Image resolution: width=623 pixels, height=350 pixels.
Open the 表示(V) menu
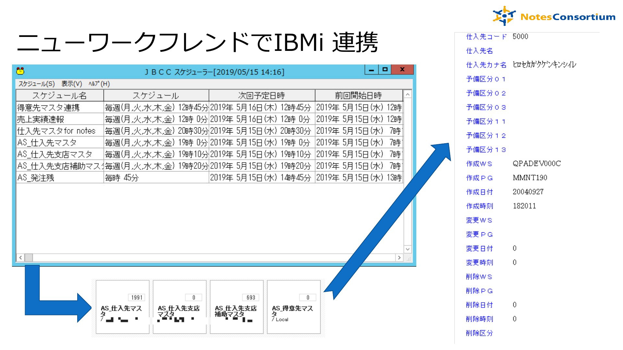(72, 84)
